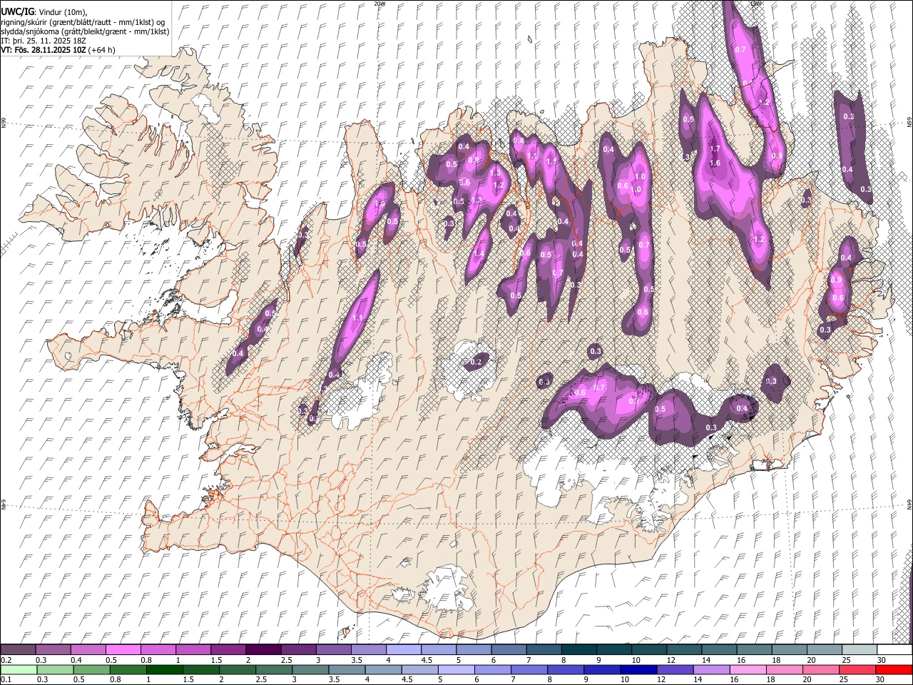Click the 1.6 snowfall value on the map
This screenshot has width=913, height=685.
click(x=715, y=163)
